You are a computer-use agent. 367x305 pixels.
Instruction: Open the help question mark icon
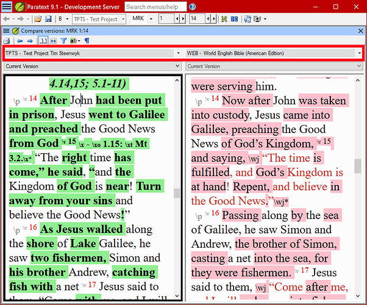click(193, 7)
